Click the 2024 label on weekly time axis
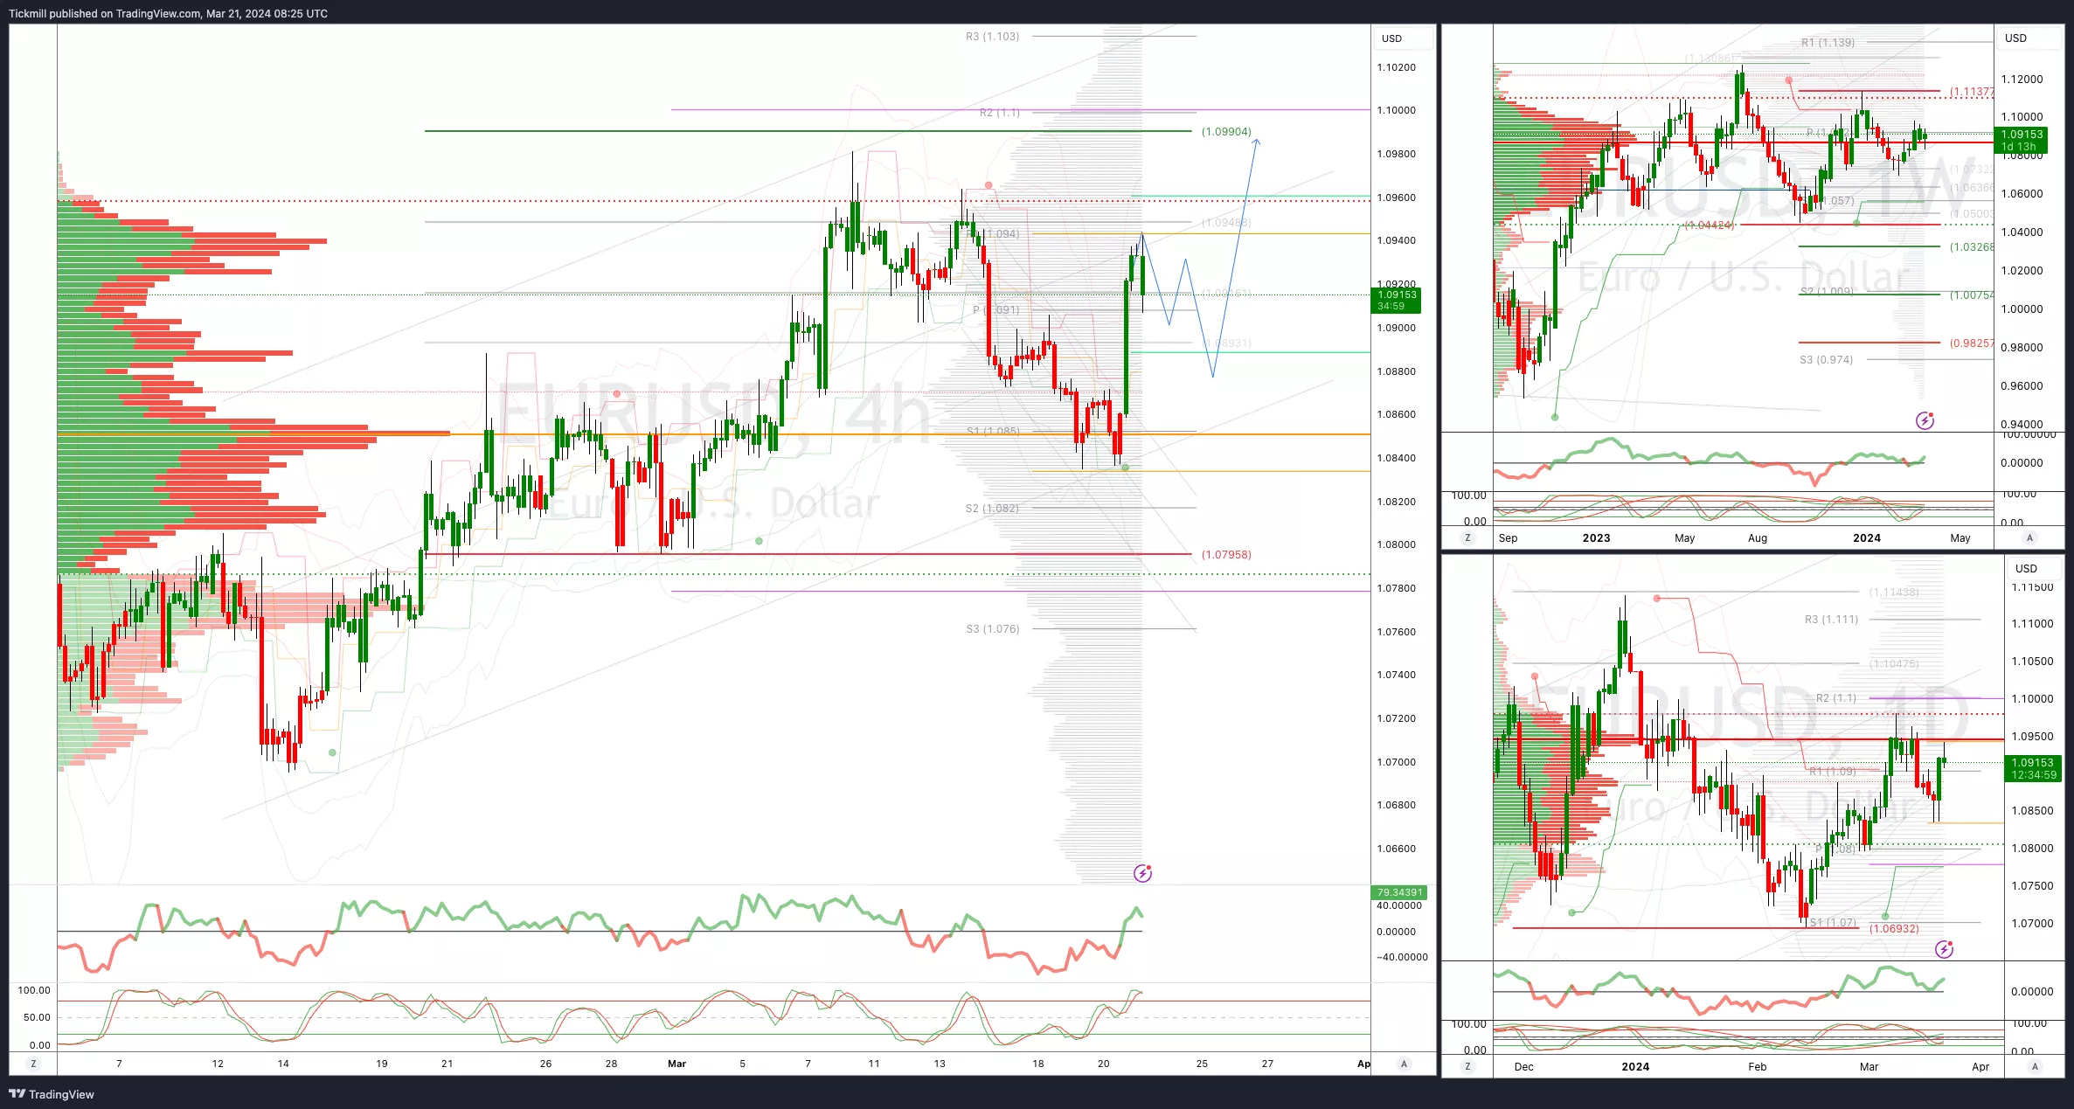The height and width of the screenshot is (1109, 2074). coord(1866,538)
